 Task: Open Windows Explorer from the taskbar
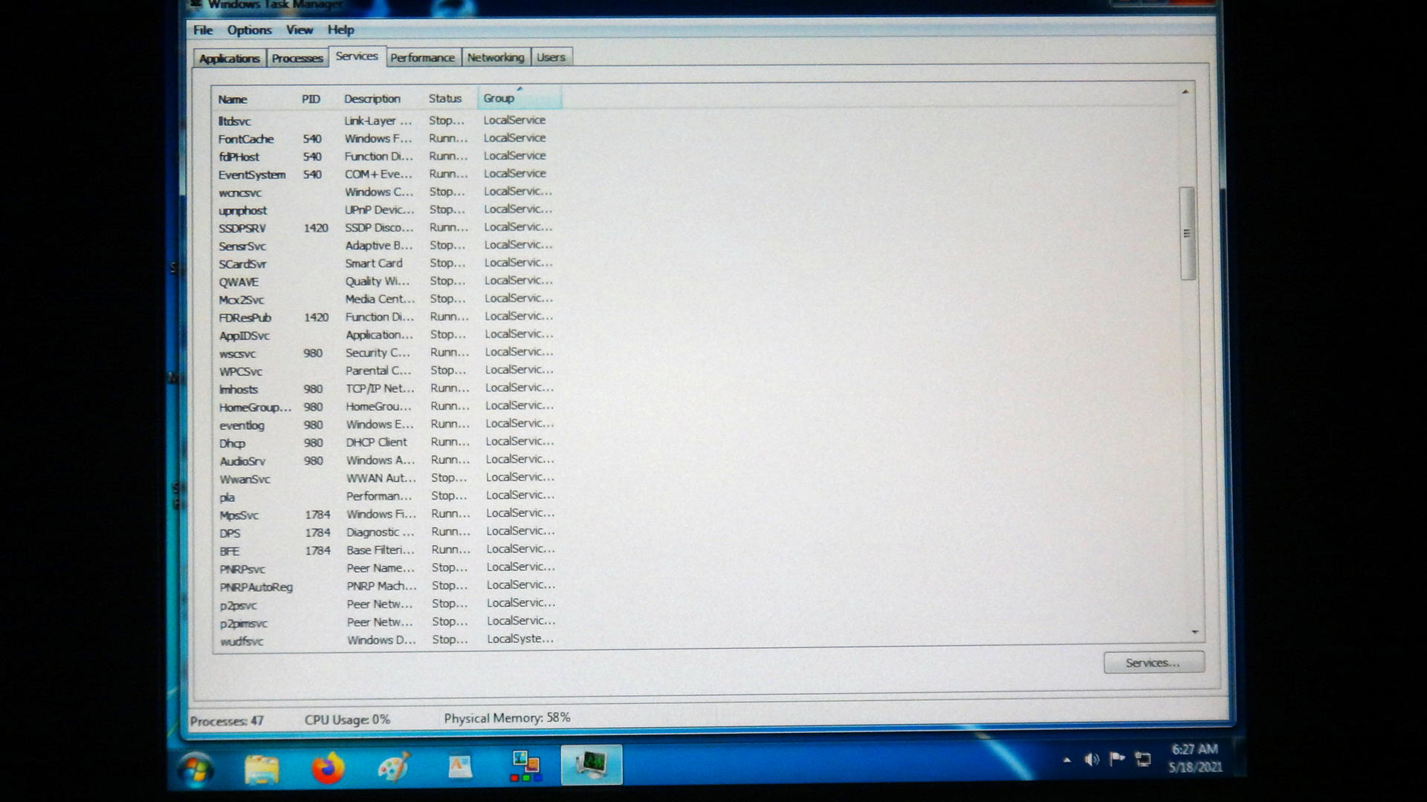point(262,768)
